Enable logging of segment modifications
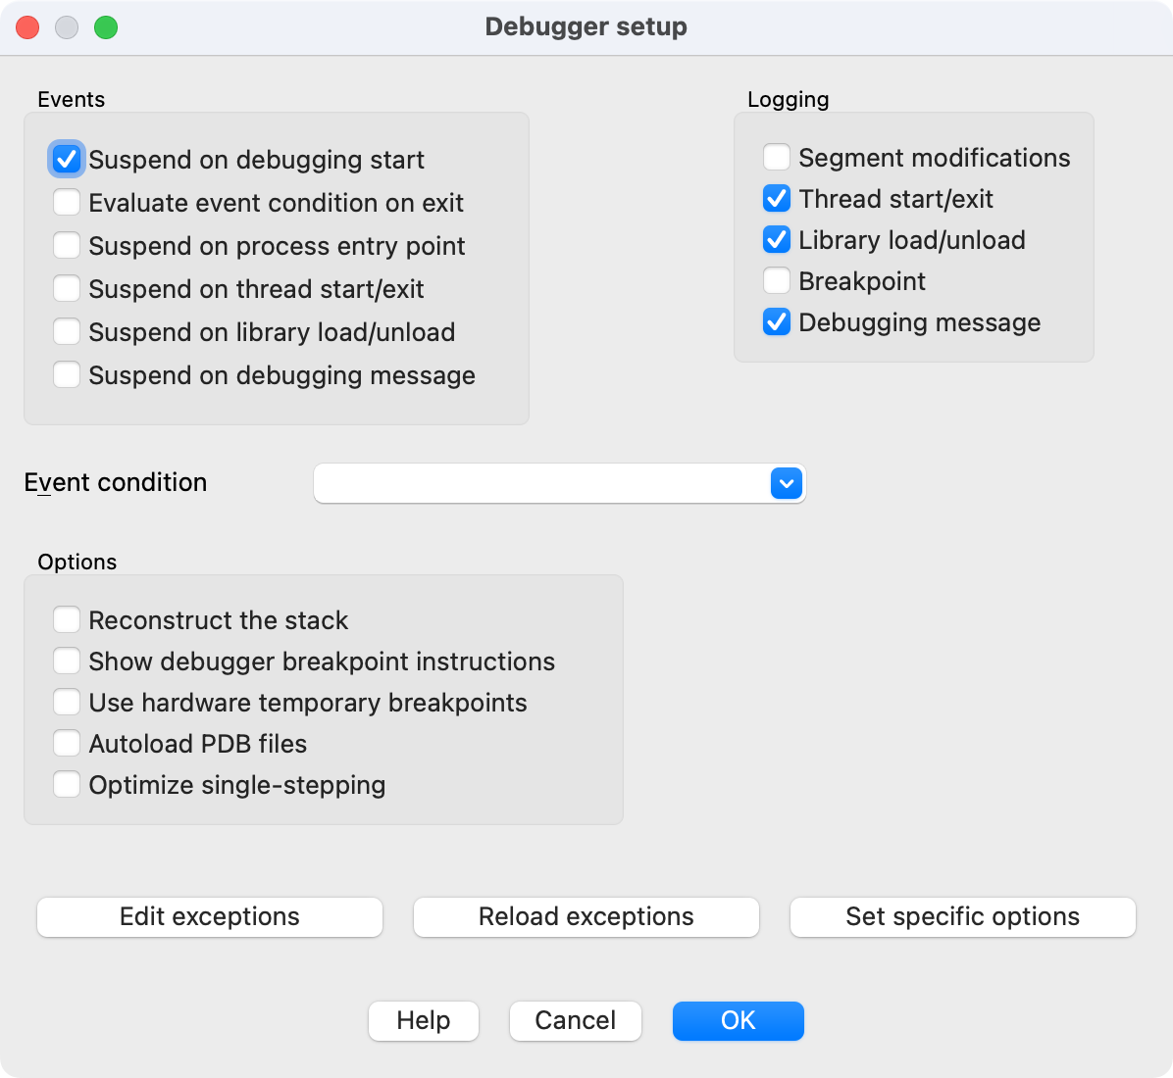Viewport: 1173px width, 1078px height. [776, 157]
